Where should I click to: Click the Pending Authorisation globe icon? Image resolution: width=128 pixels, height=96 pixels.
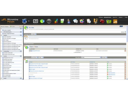click(x=26, y=47)
